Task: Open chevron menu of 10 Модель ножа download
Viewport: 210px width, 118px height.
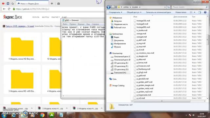Action: (32, 108)
